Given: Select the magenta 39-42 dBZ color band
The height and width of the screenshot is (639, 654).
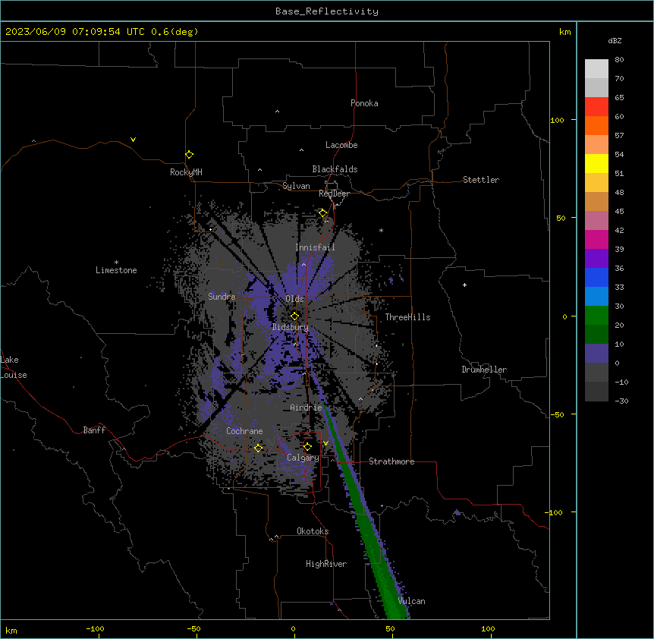Looking at the screenshot, I should (x=596, y=239).
